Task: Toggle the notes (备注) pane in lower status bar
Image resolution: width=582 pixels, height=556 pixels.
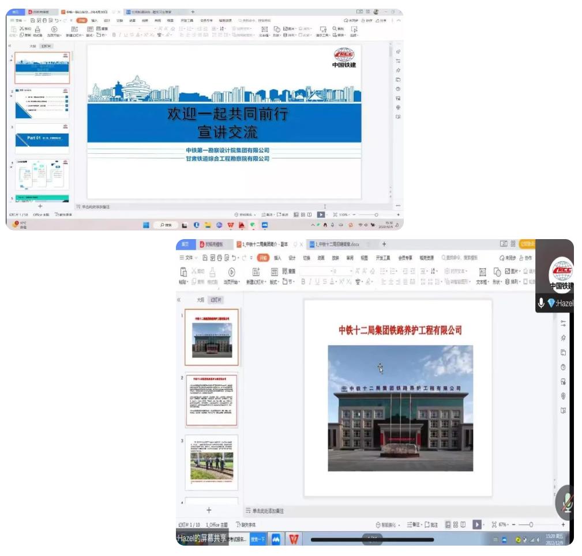Action: pyautogui.click(x=414, y=524)
